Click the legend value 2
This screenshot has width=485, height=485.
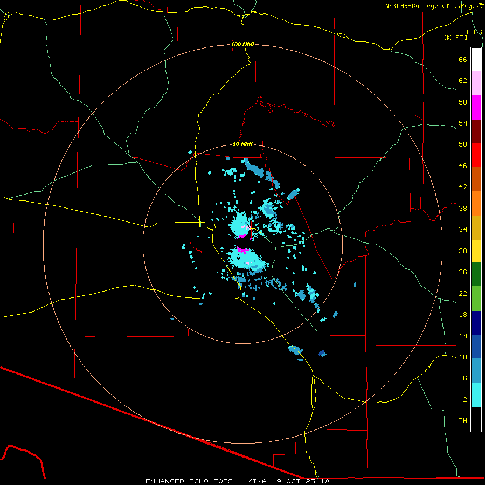(465, 400)
